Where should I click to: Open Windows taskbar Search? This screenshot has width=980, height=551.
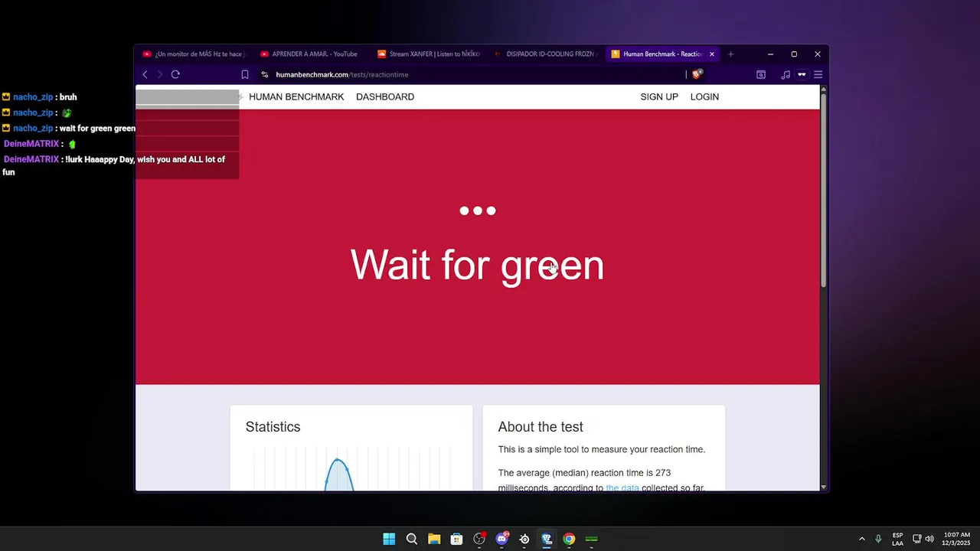tap(411, 539)
